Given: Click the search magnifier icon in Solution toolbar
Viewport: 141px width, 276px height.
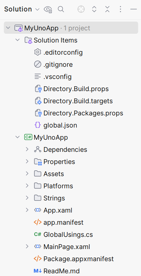Looking at the screenshot, I should [x=61, y=9].
